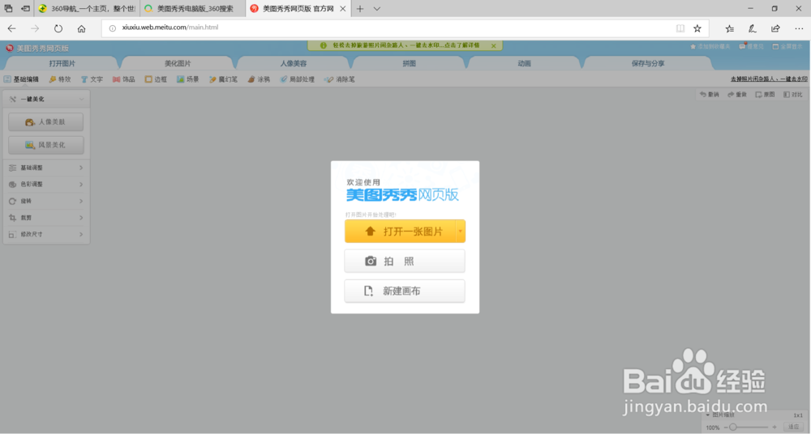Collapse the 图片缩放 zoom panel
Viewport: 811px width, 434px height.
tap(708, 415)
